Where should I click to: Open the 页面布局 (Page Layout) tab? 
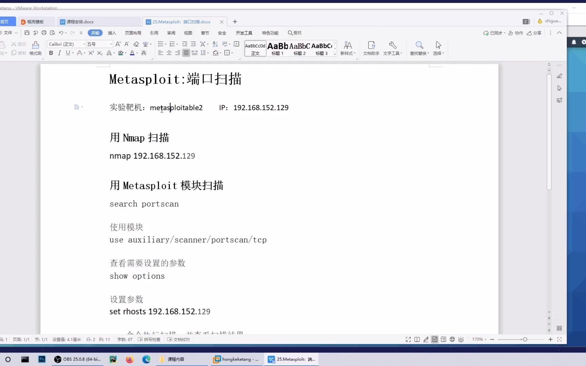click(x=133, y=33)
